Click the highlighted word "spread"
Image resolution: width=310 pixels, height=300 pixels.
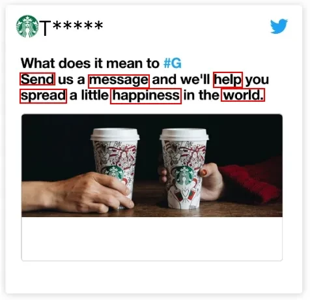pyautogui.click(x=43, y=96)
